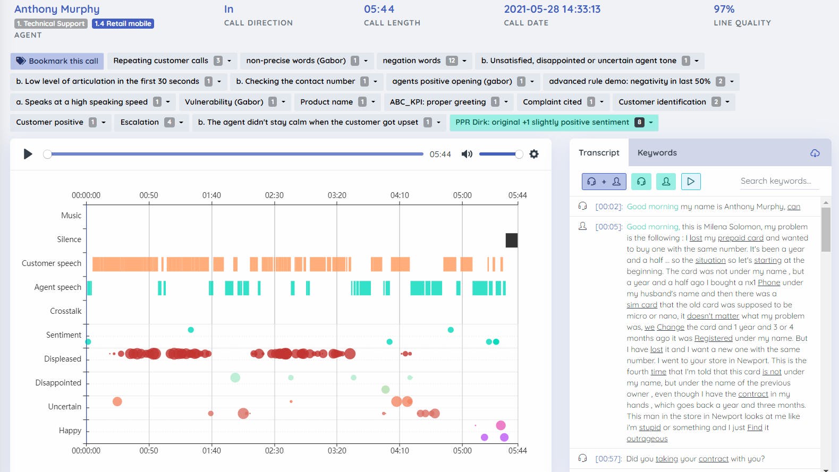This screenshot has width=839, height=472.
Task: Expand non-precise words (Gabor) dropdown
Action: click(x=366, y=61)
